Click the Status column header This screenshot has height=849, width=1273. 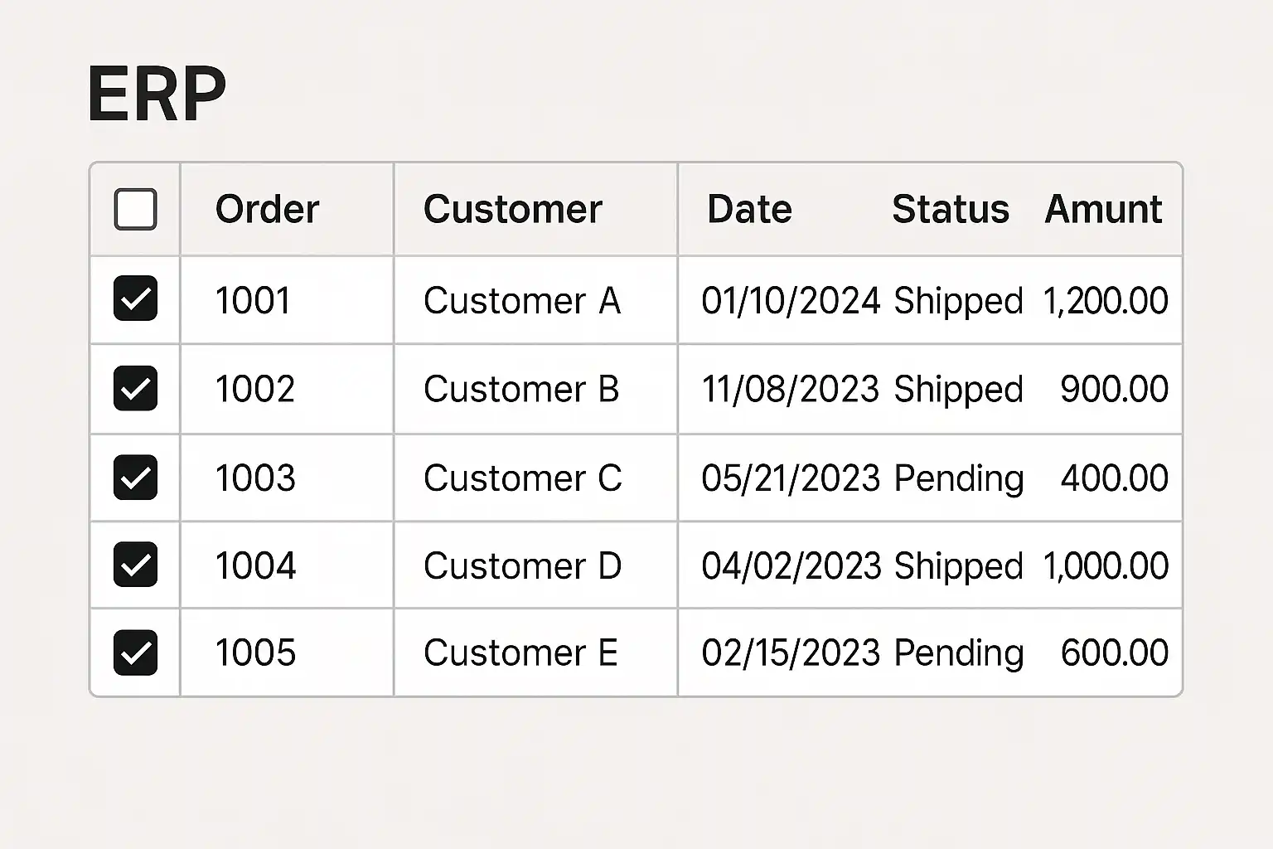[950, 209]
